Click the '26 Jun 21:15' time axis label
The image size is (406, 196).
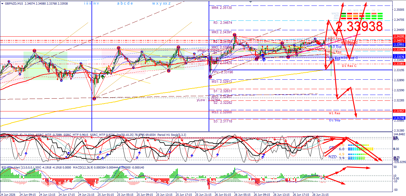coord(320,194)
